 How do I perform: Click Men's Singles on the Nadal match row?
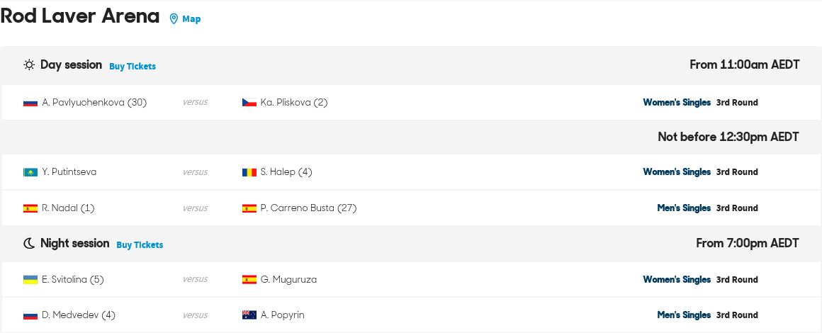(684, 208)
